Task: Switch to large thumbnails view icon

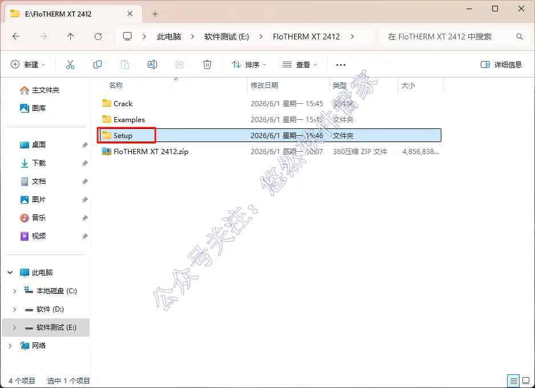Action: [x=526, y=380]
